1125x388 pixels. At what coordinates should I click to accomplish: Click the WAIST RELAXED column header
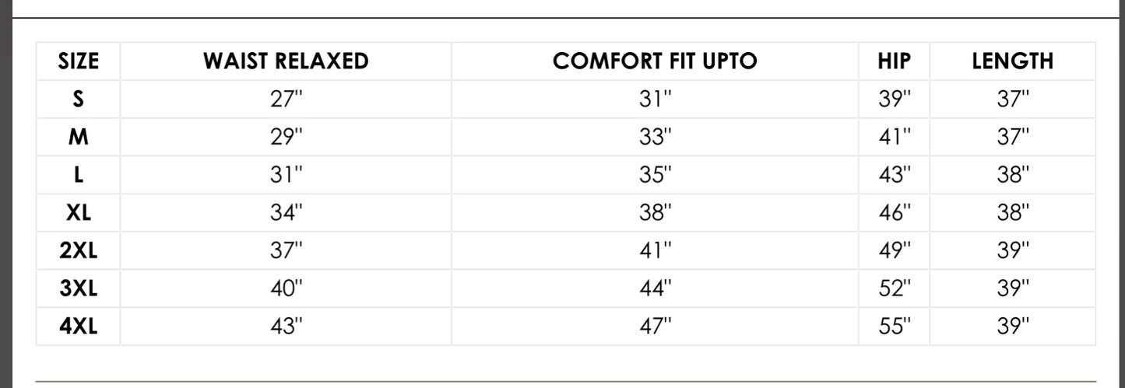[x=285, y=61]
